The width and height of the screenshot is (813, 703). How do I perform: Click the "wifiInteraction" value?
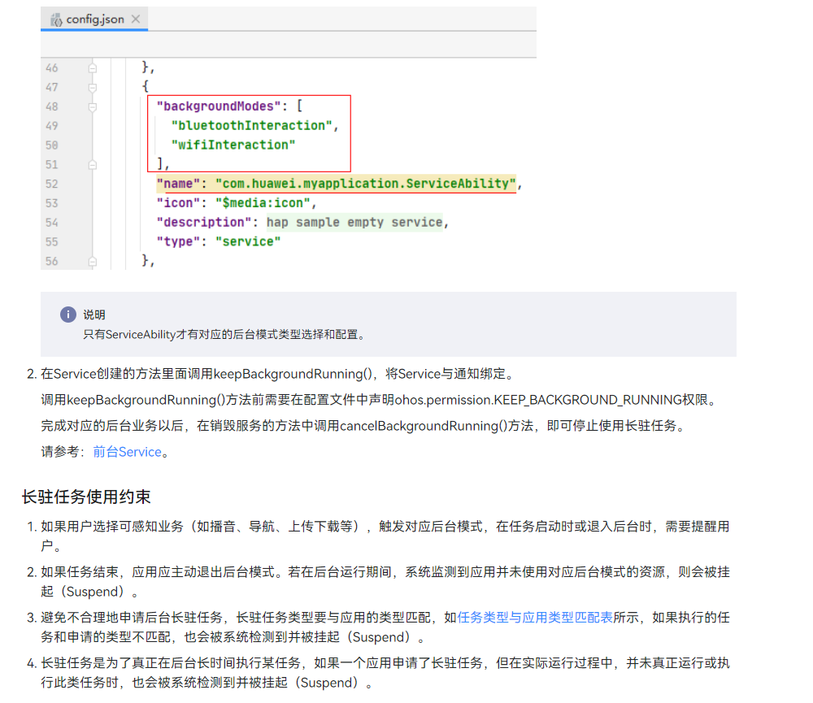[233, 145]
